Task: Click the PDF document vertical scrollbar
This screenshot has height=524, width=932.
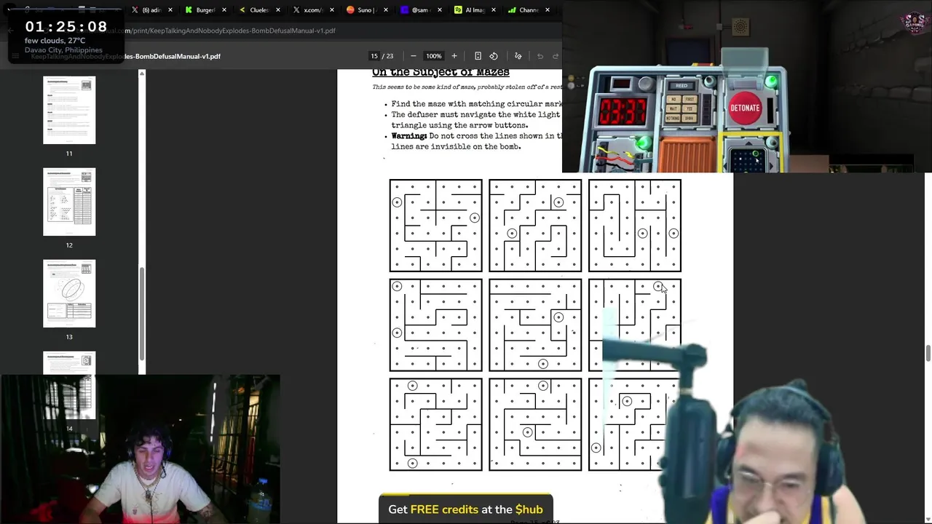Action: (x=928, y=354)
